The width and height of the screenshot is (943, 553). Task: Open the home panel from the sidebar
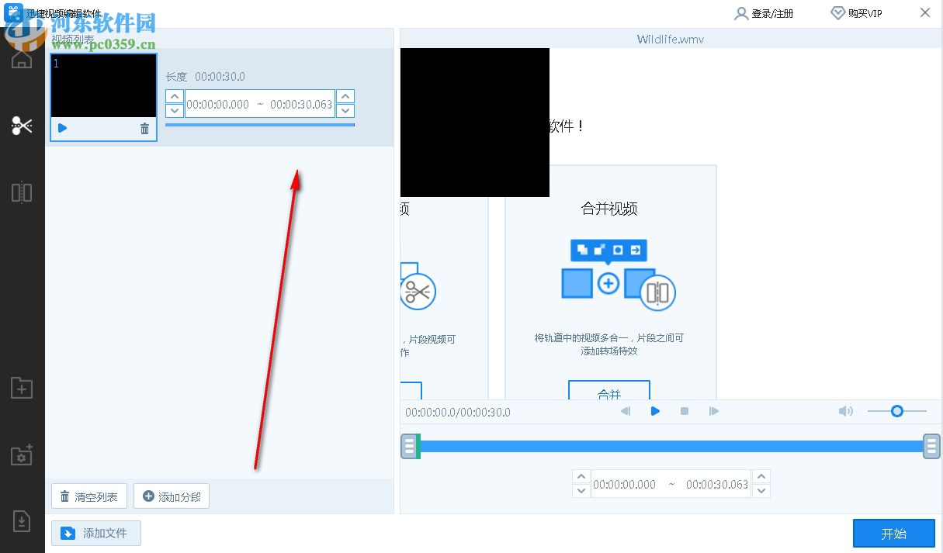pos(21,58)
